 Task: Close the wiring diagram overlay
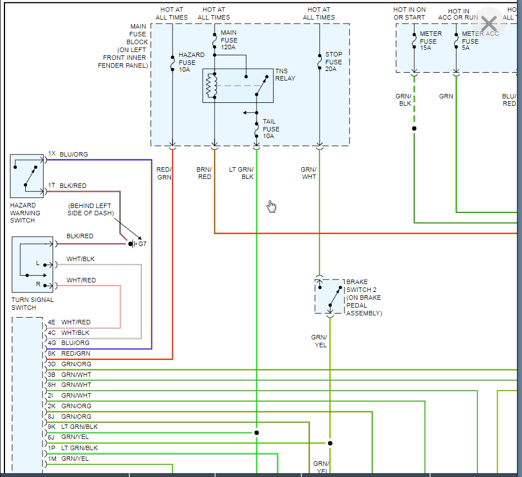coord(488,24)
